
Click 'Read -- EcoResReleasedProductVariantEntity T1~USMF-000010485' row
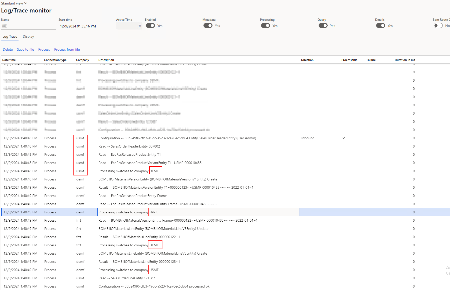[x=225, y=163]
